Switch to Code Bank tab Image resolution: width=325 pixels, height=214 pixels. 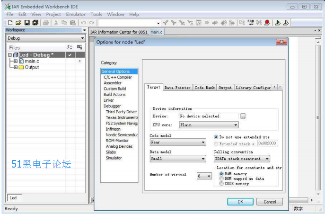(x=204, y=88)
